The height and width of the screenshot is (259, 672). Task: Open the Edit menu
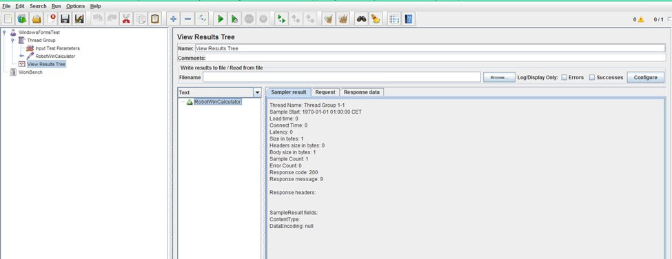pos(20,6)
